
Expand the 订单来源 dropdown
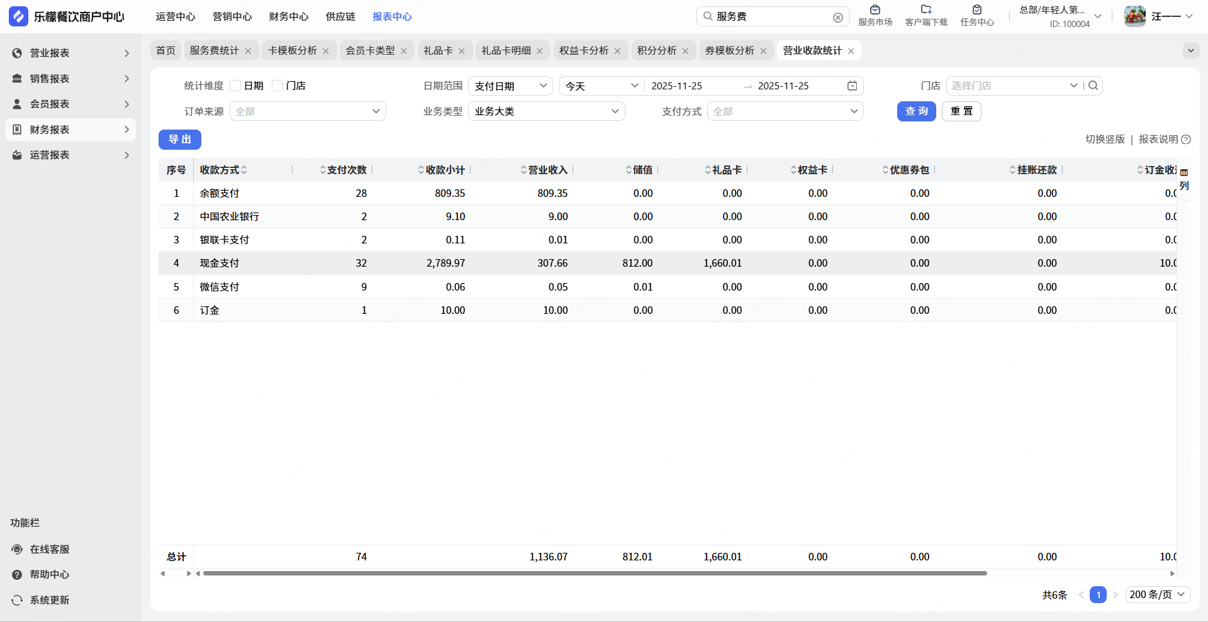pyautogui.click(x=308, y=111)
